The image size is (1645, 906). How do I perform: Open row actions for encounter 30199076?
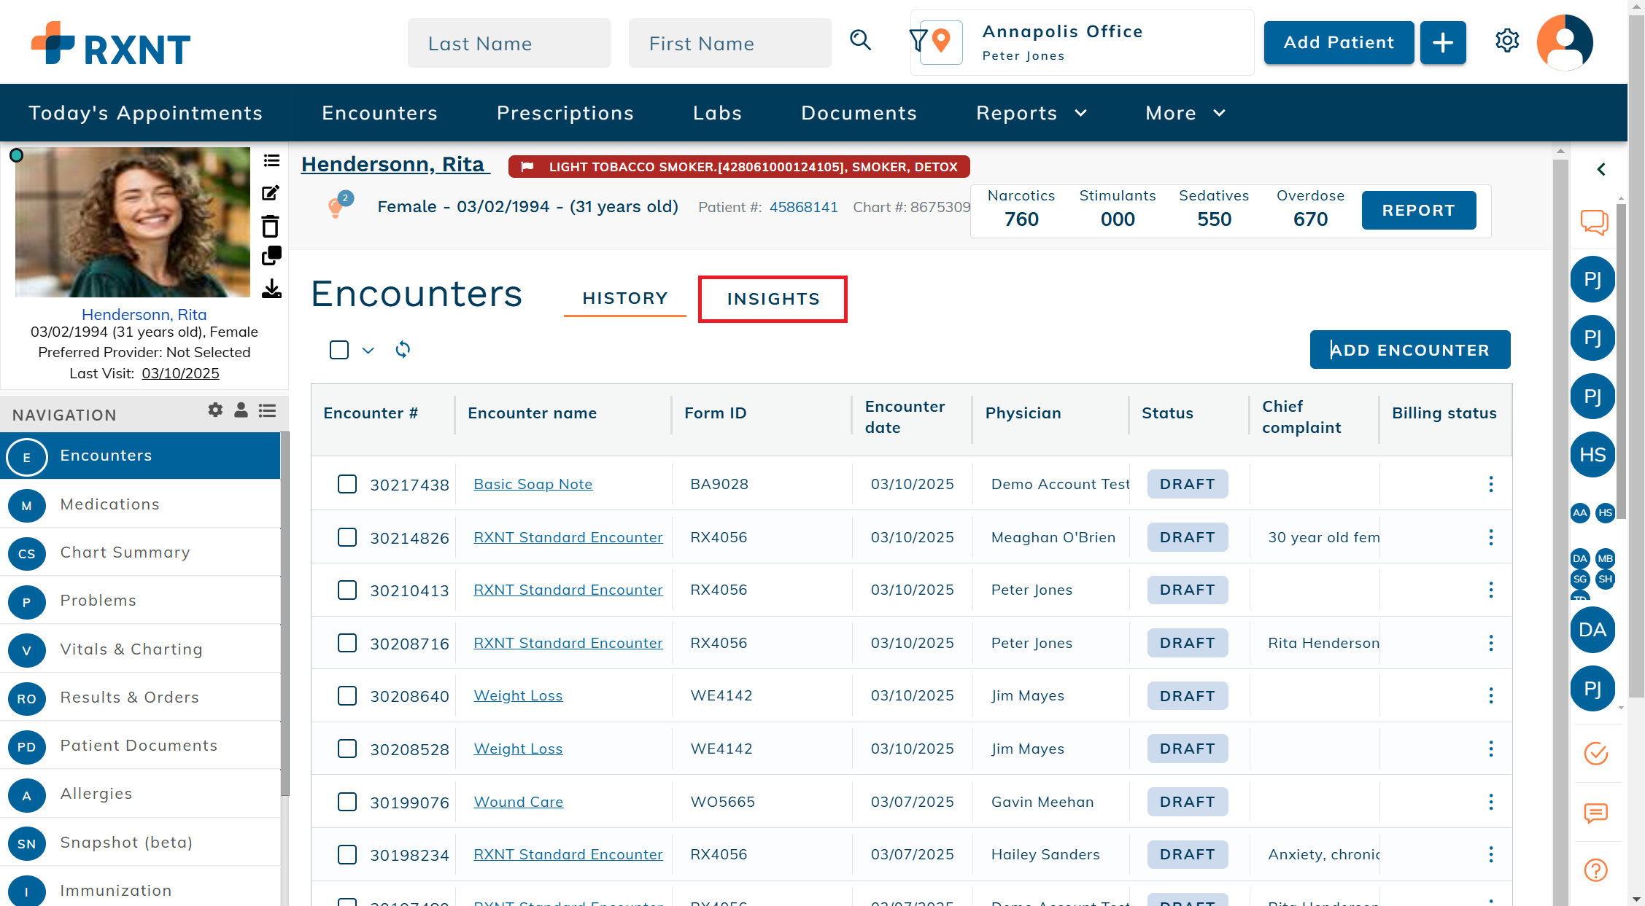(1491, 802)
